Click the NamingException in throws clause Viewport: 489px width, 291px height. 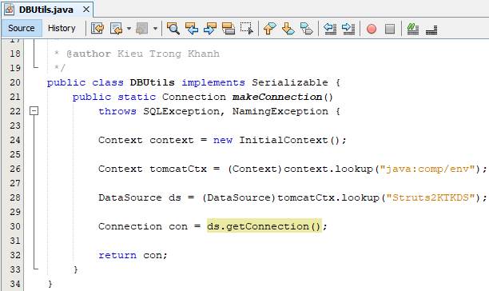(280, 111)
